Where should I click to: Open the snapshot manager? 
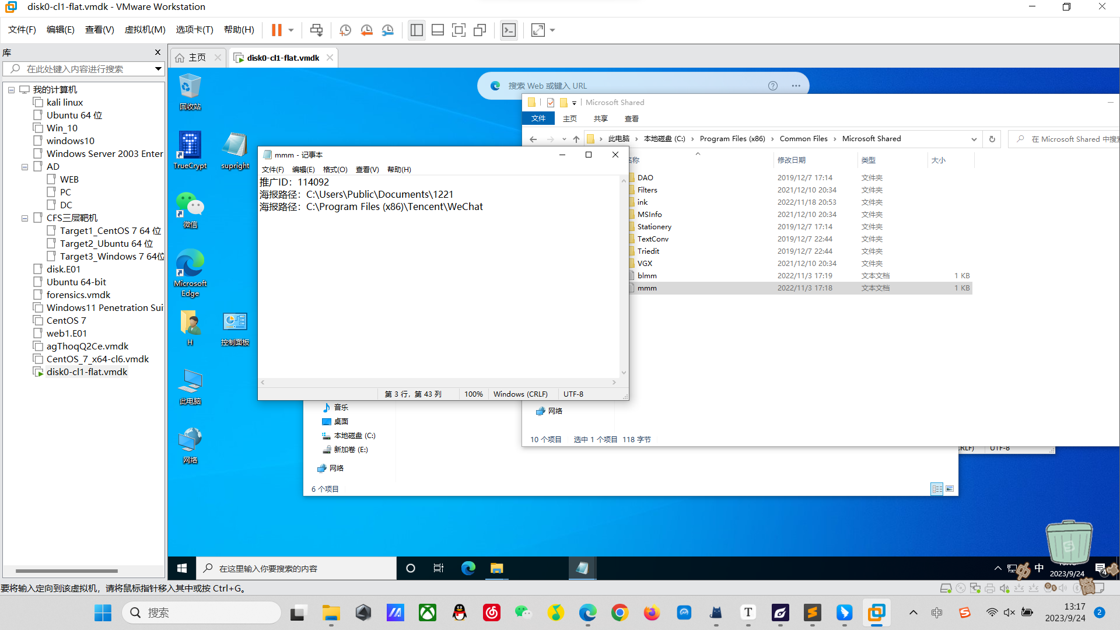pyautogui.click(x=388, y=30)
